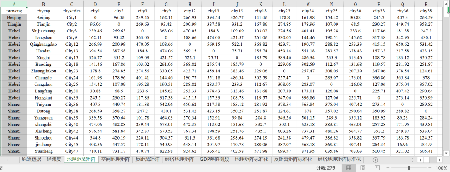Click the Hengshui cell

pos(44,98)
